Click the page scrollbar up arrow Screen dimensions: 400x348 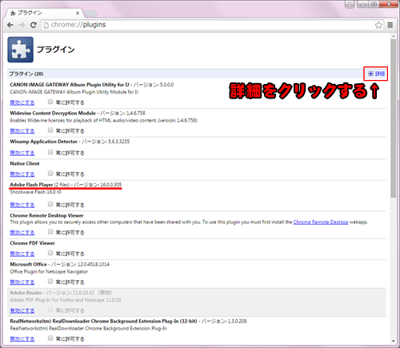(x=394, y=36)
